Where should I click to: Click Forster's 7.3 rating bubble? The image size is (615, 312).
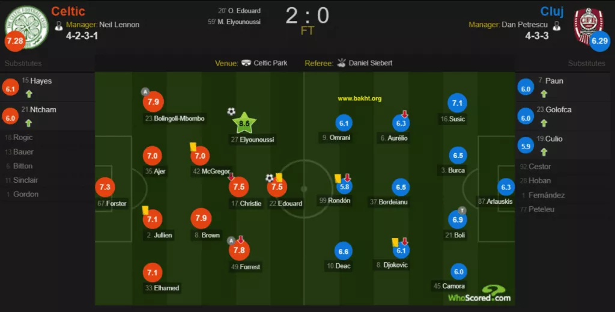tap(105, 187)
